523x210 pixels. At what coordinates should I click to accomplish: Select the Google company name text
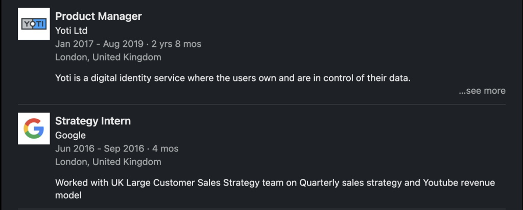point(70,135)
